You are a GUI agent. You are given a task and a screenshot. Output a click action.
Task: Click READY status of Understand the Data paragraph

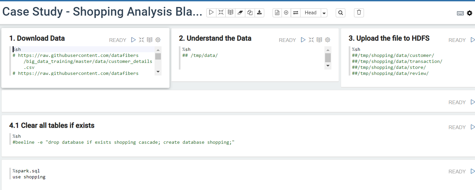(x=287, y=40)
